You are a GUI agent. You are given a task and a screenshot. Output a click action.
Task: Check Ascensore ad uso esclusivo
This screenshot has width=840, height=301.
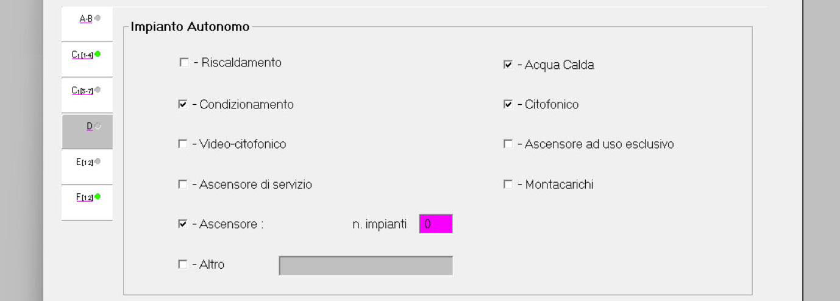pos(508,144)
